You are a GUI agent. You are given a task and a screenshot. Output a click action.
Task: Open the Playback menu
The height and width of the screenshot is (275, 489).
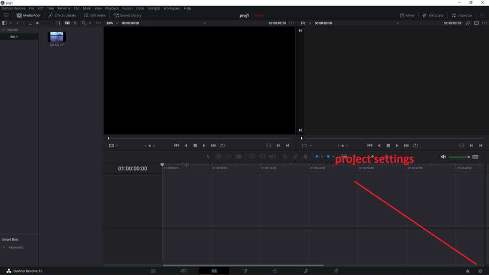[111, 9]
